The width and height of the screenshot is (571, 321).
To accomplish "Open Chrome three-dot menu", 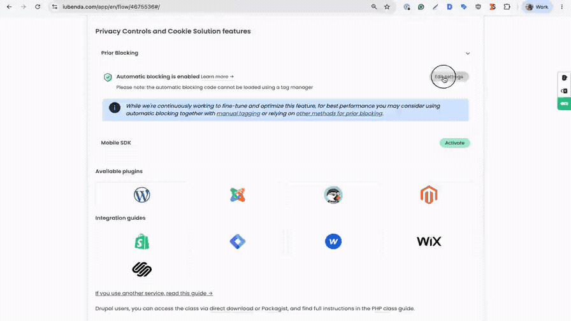I will click(562, 7).
